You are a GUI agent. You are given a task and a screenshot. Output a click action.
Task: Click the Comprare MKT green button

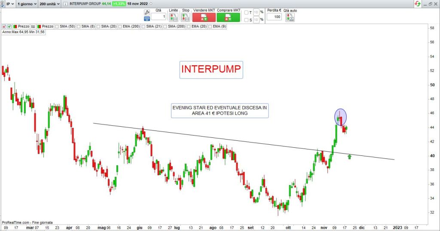(x=228, y=17)
